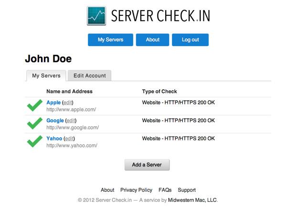Click the green checkmark beside Google

[x=35, y=123]
